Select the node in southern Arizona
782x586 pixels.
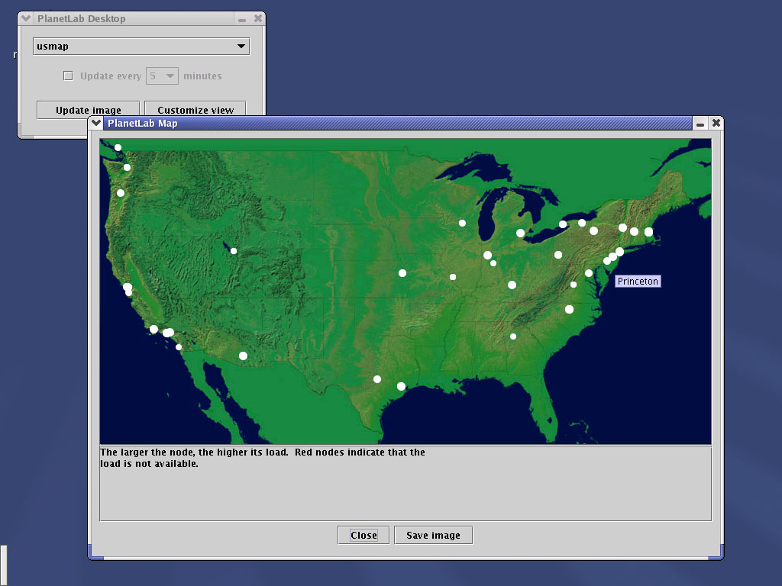tap(243, 356)
